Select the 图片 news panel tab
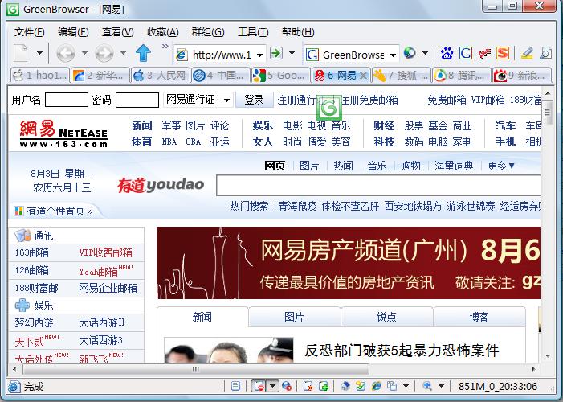Viewport: 563px width, 402px height. pyautogui.click(x=294, y=317)
